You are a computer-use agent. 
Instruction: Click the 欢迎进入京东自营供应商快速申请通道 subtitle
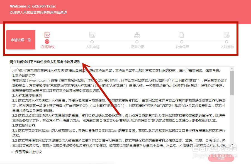[38, 12]
